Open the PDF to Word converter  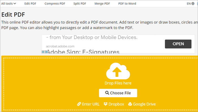click(x=127, y=4)
